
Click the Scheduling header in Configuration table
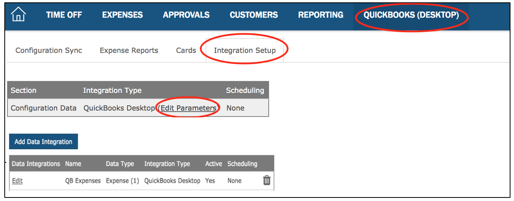pyautogui.click(x=245, y=90)
